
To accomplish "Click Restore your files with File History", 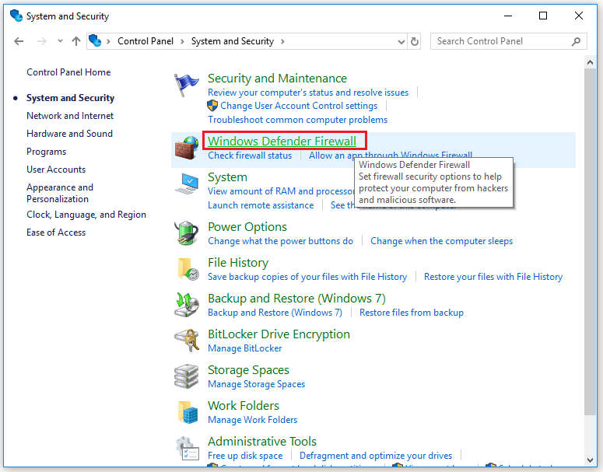I will tap(493, 277).
